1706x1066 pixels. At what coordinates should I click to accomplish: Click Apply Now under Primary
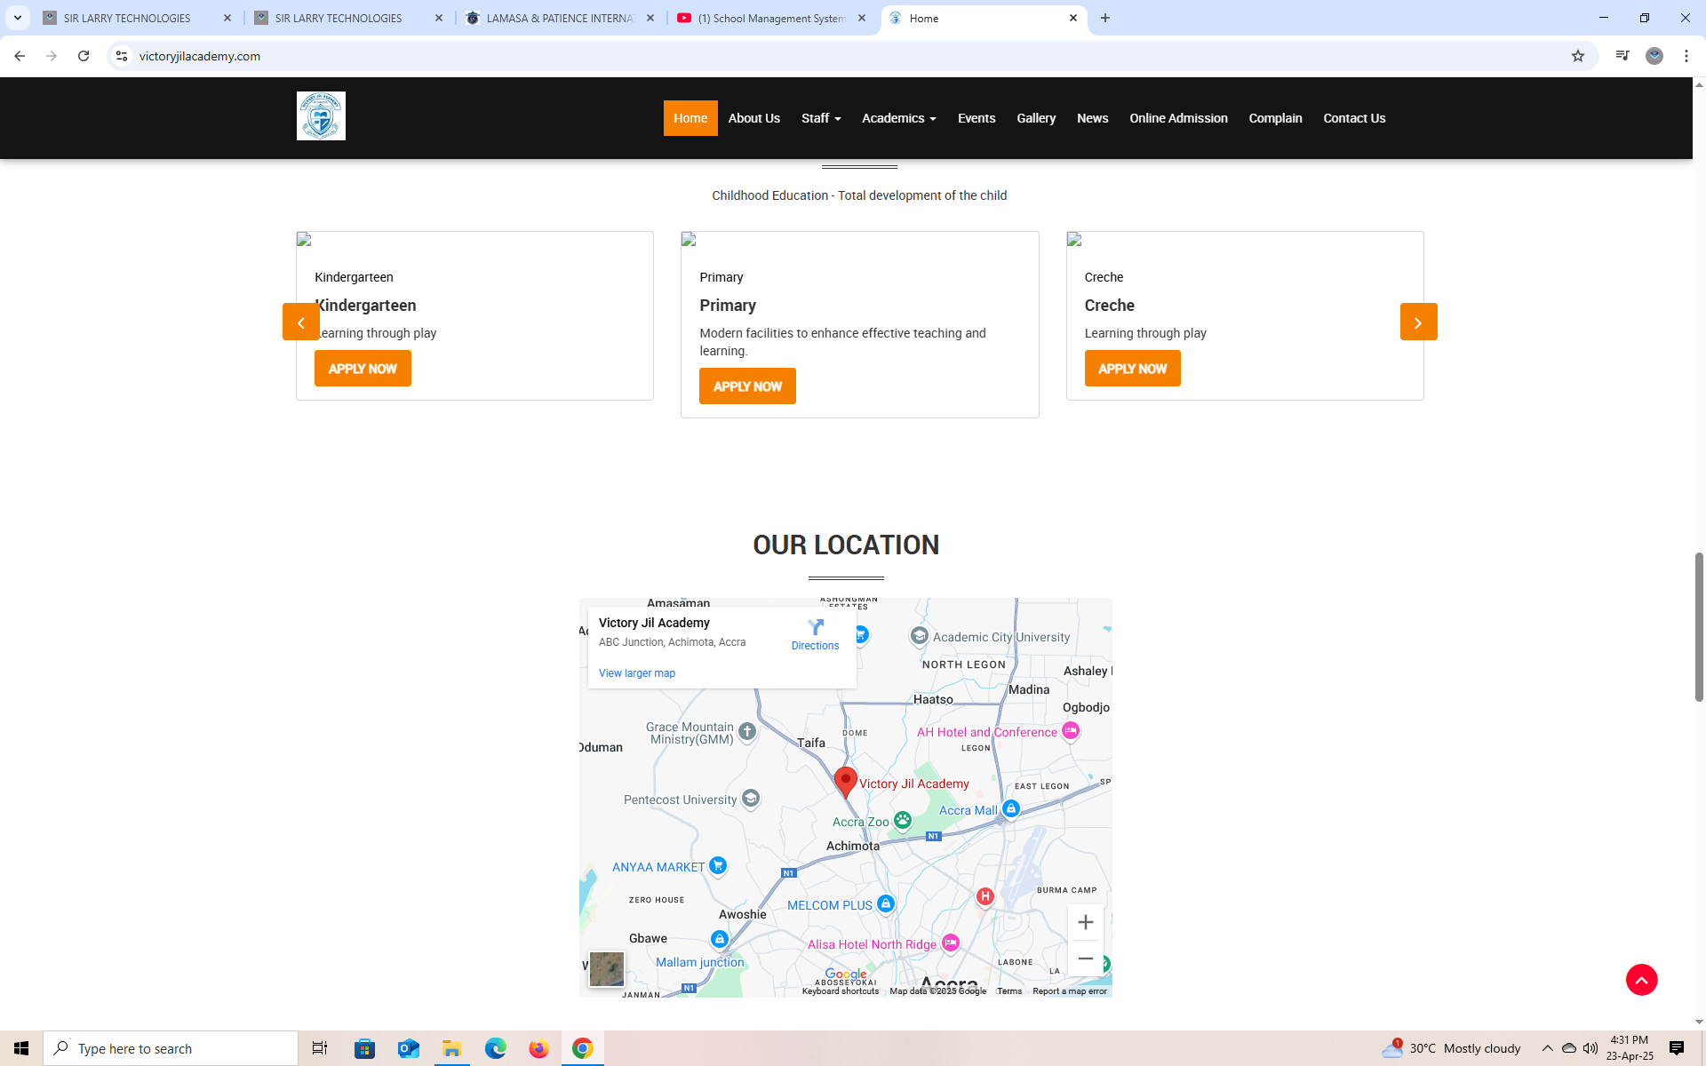747,386
